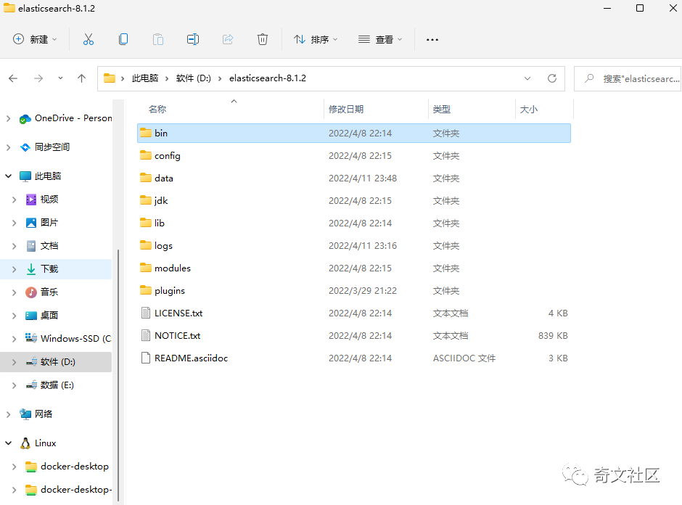Go up to the parent folder
The width and height of the screenshot is (682, 505).
(x=81, y=78)
